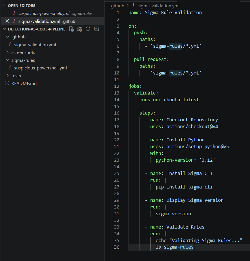The height and width of the screenshot is (261, 250).
Task: Click 'Install Python' step name
Action: [x=185, y=140]
